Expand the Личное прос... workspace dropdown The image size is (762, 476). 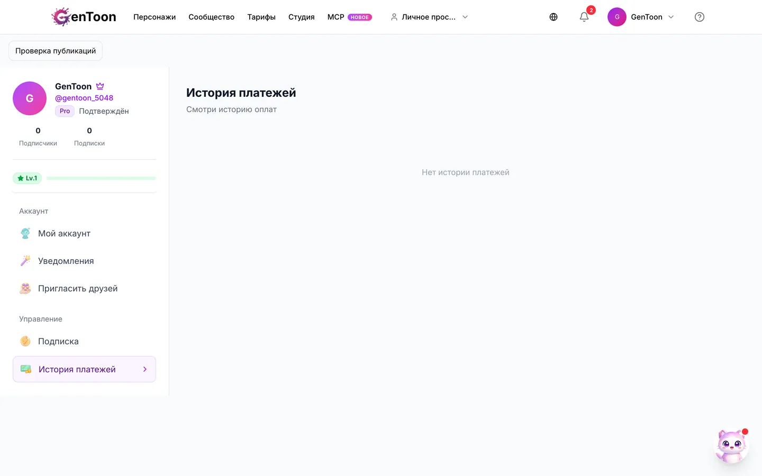(429, 17)
